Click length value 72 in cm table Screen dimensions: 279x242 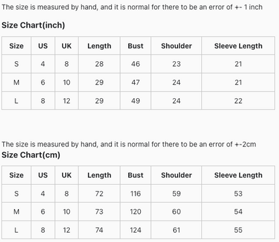[x=99, y=194]
